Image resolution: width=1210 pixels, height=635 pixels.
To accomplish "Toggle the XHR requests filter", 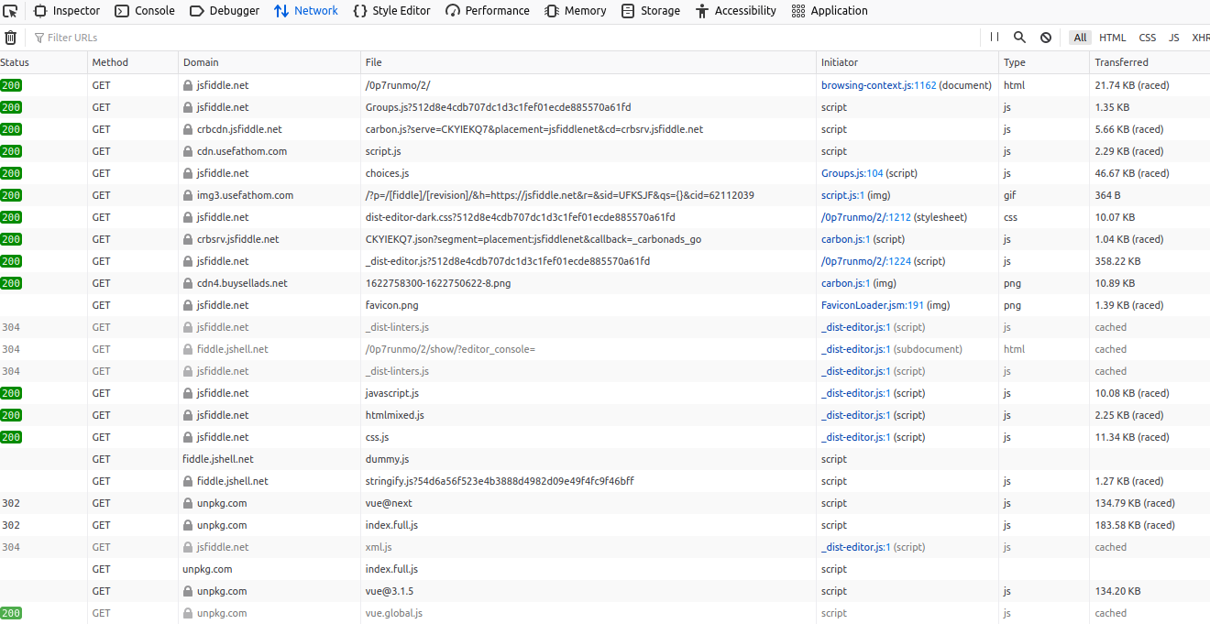I will 1202,38.
